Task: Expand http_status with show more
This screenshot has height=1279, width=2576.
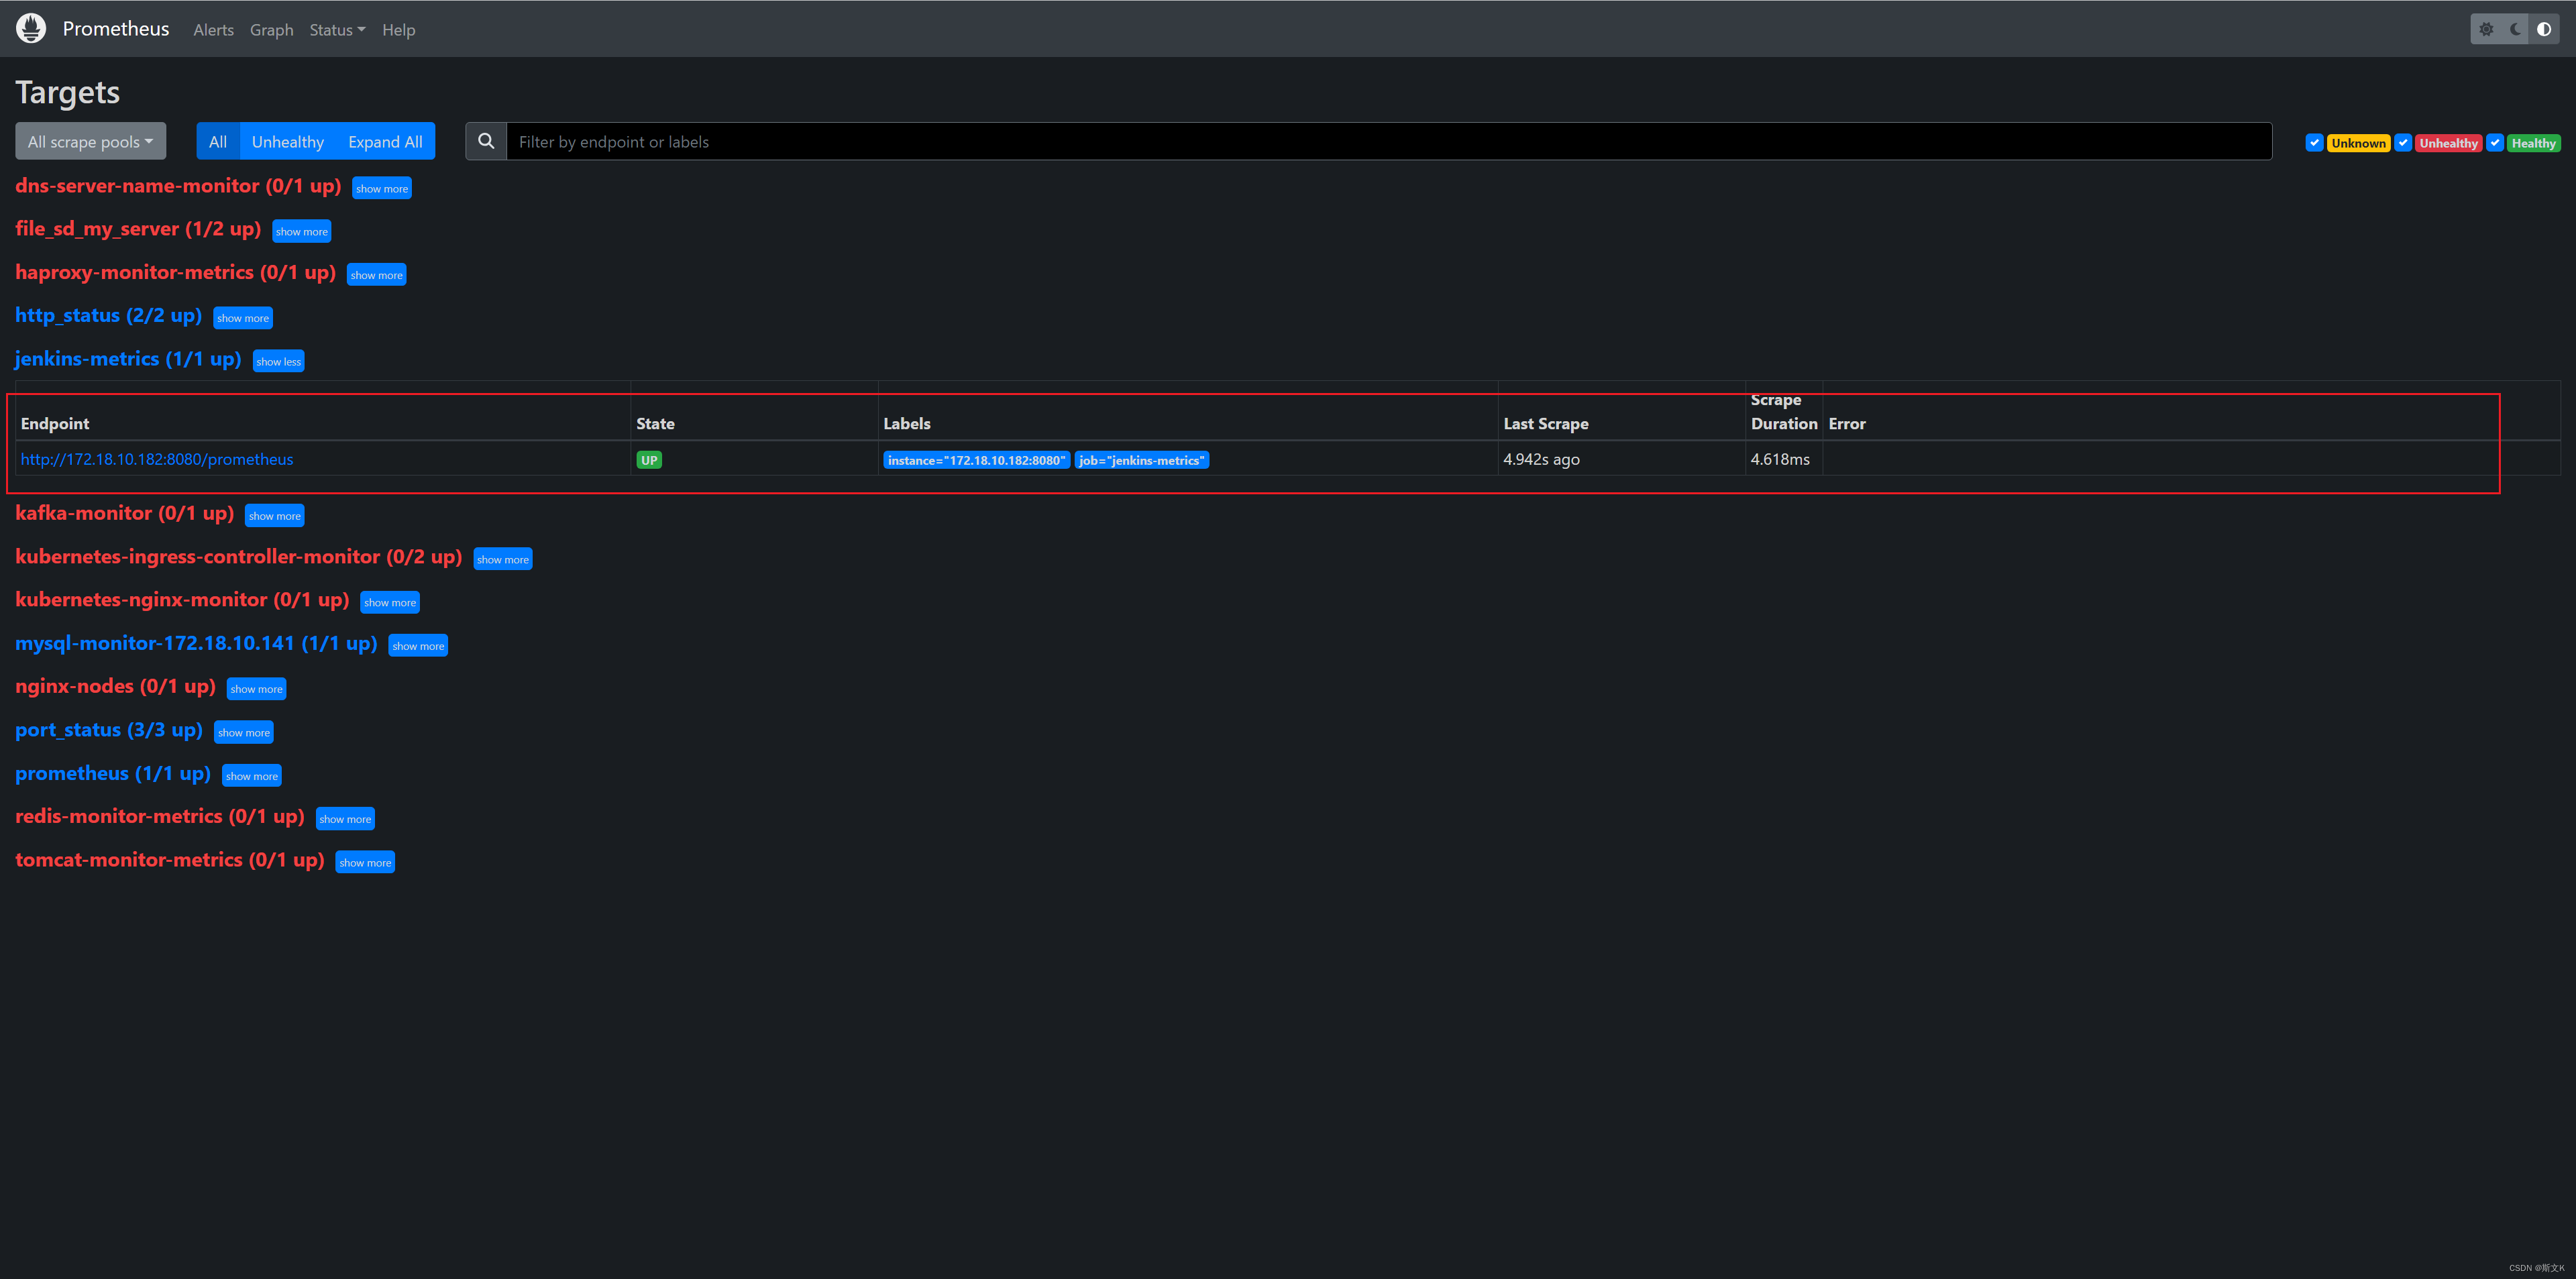Action: pos(243,318)
